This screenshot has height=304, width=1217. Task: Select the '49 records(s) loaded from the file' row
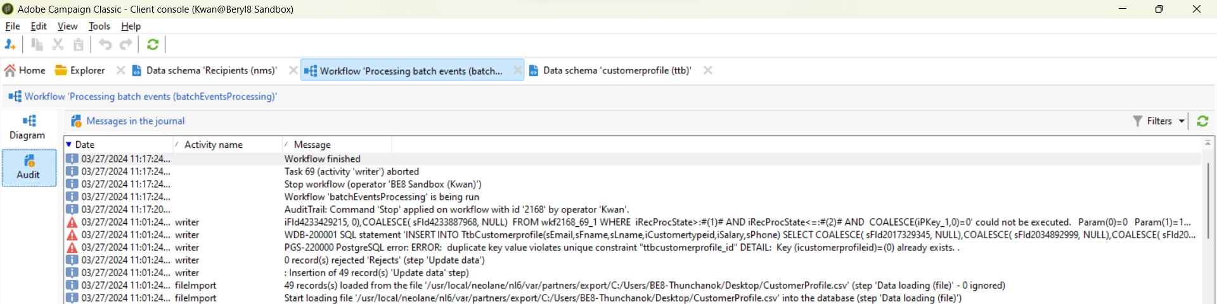pos(633,285)
